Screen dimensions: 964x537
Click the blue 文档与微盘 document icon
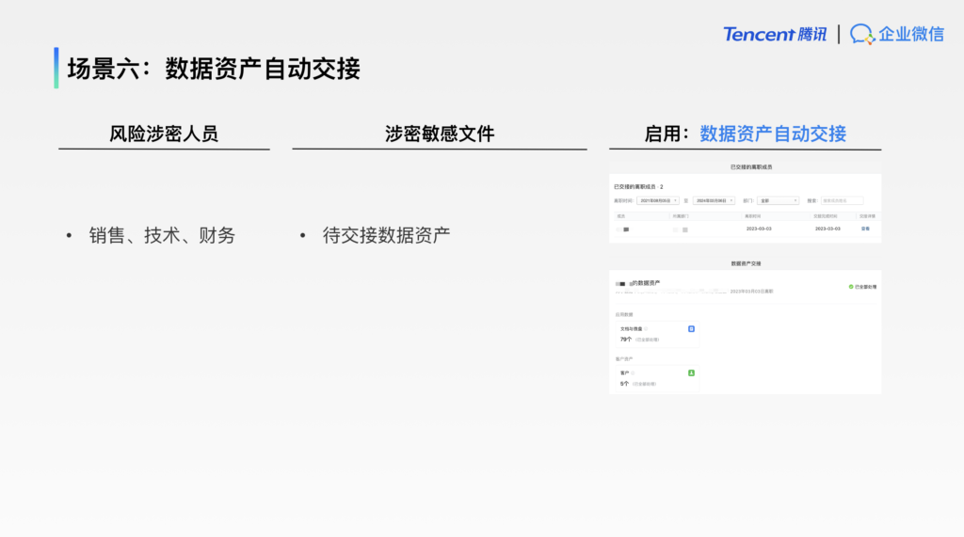pyautogui.click(x=691, y=329)
